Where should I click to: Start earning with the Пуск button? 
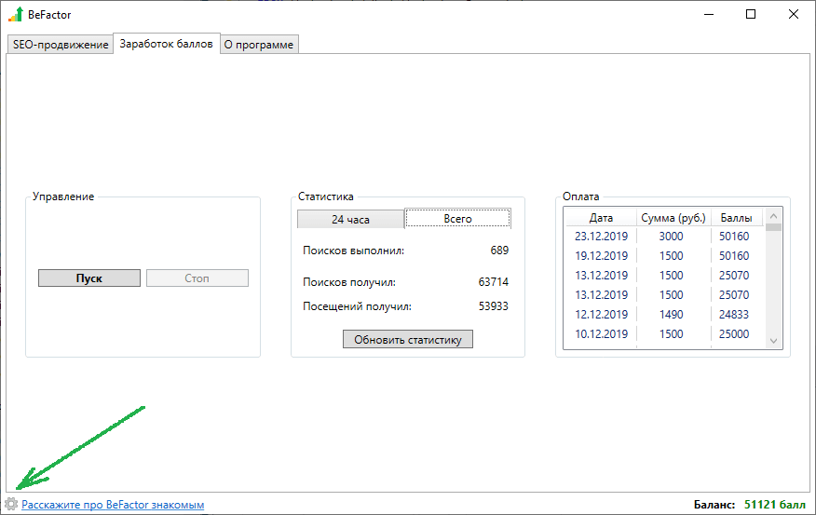click(x=89, y=278)
